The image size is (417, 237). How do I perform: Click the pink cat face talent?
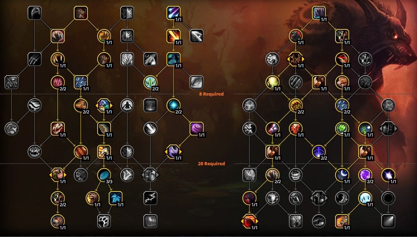coord(58,82)
